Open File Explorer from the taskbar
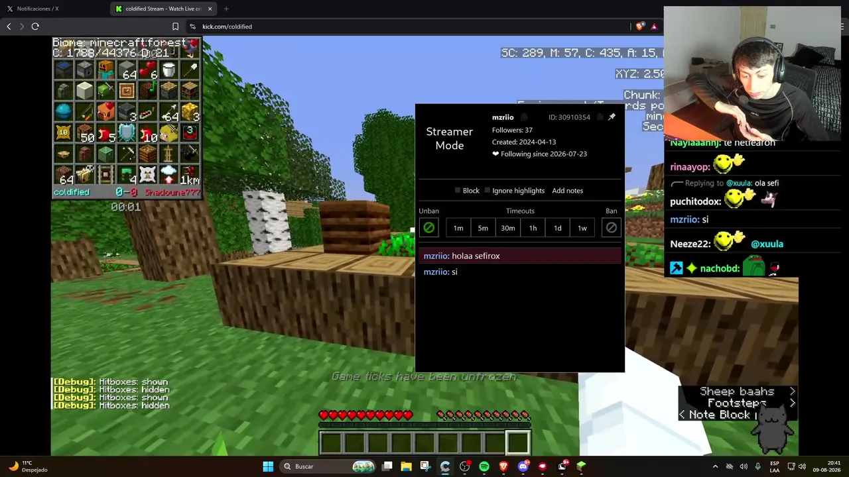The height and width of the screenshot is (477, 849). point(406,466)
